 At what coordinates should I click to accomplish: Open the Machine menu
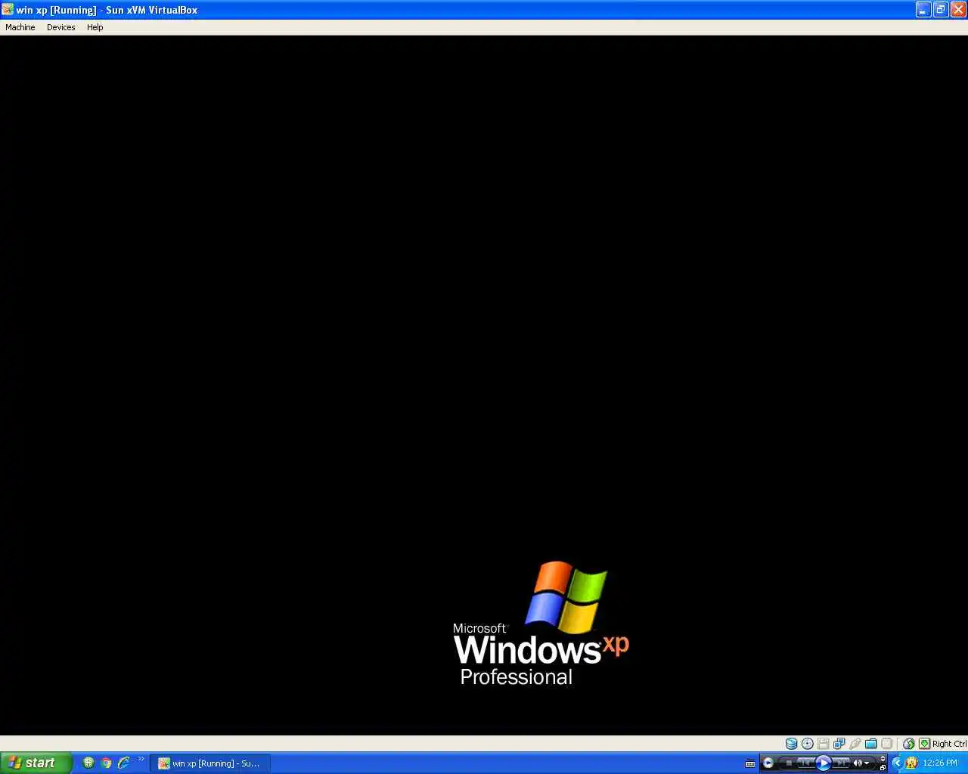pyautogui.click(x=20, y=27)
